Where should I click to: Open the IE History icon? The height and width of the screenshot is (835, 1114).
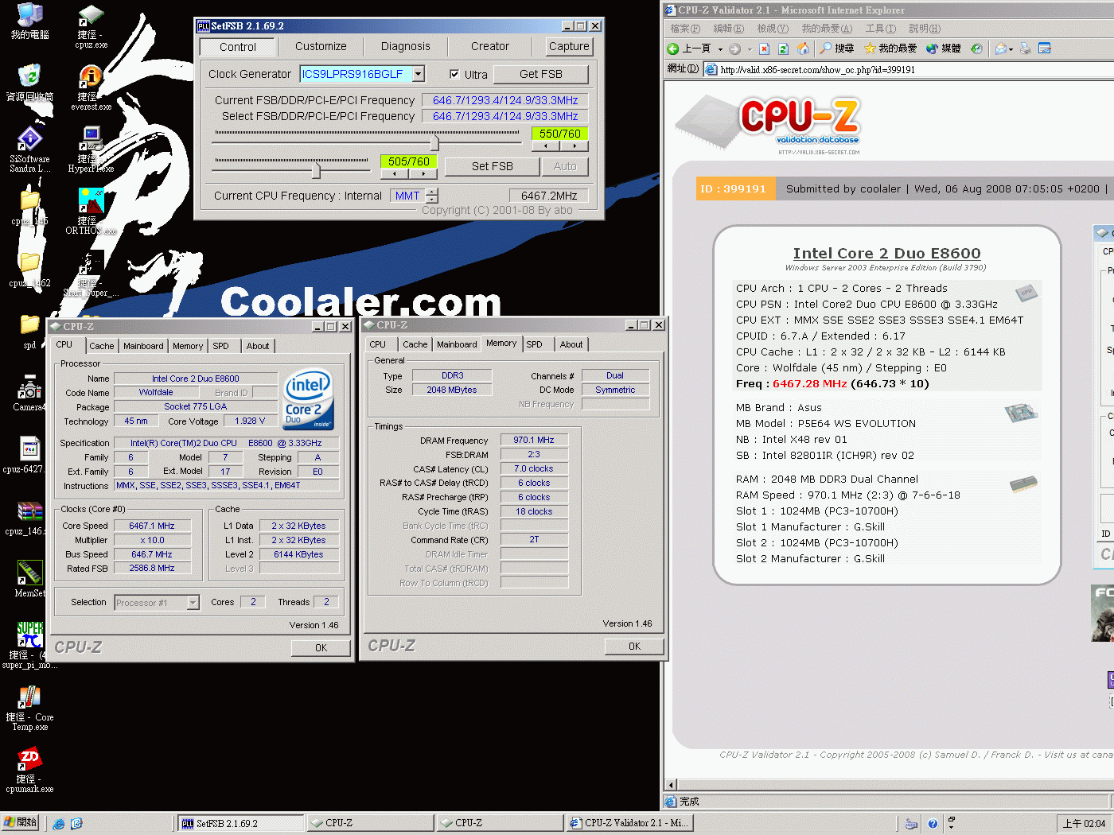pos(976,49)
